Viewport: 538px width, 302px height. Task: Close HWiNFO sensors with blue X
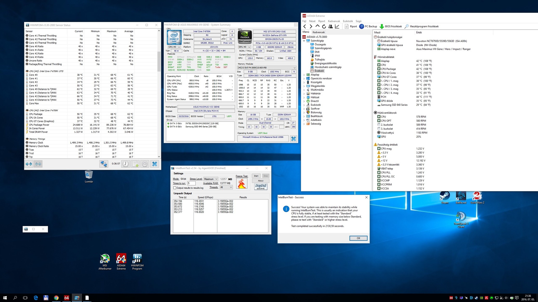155,164
